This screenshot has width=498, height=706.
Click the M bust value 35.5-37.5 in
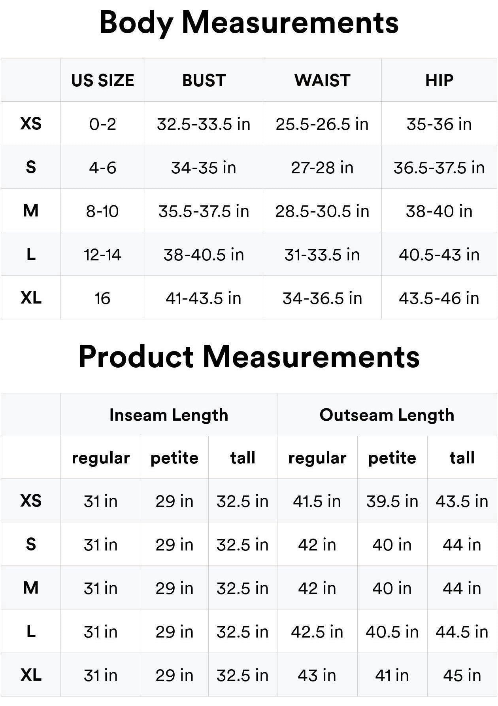(x=204, y=211)
